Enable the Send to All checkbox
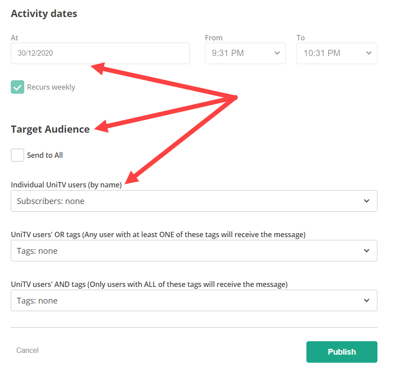The height and width of the screenshot is (369, 399). pos(18,156)
